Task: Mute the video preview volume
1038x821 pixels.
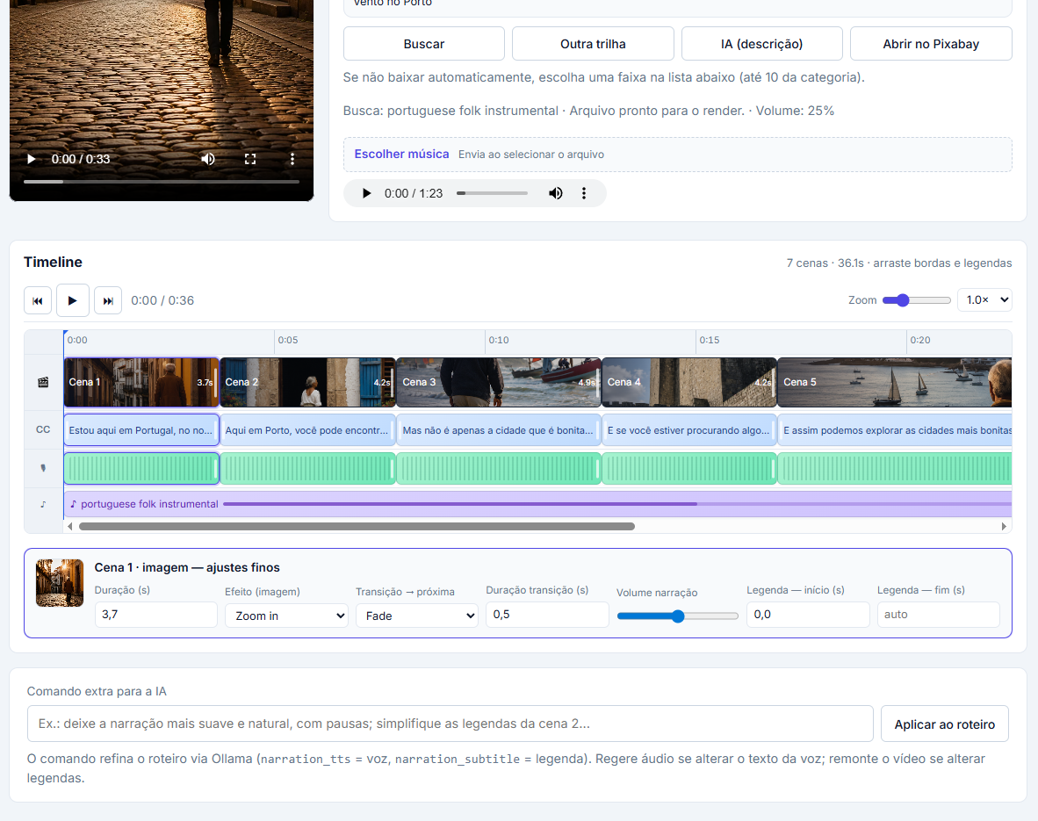Action: point(208,159)
